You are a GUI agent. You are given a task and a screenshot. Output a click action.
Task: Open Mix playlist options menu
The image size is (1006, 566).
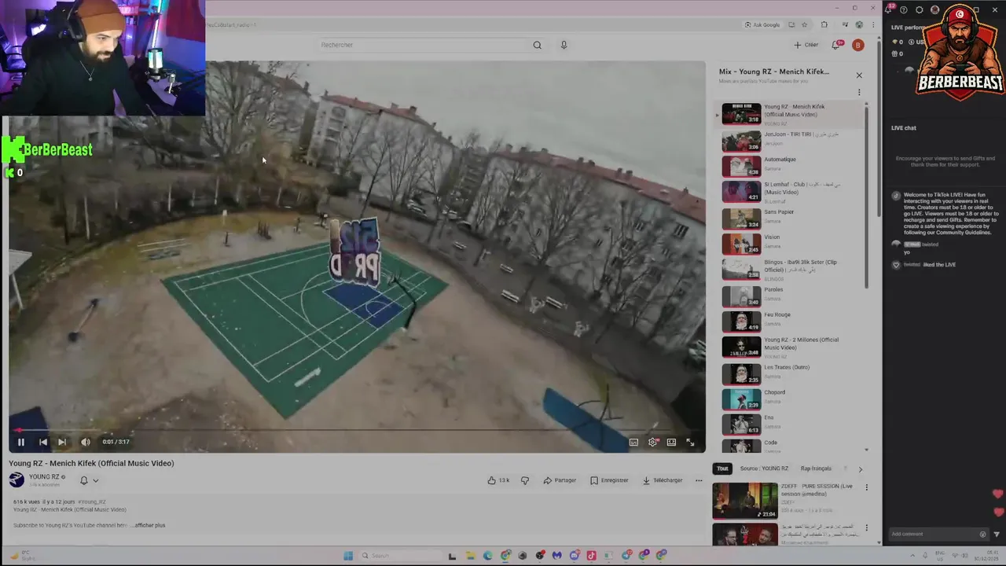(859, 93)
